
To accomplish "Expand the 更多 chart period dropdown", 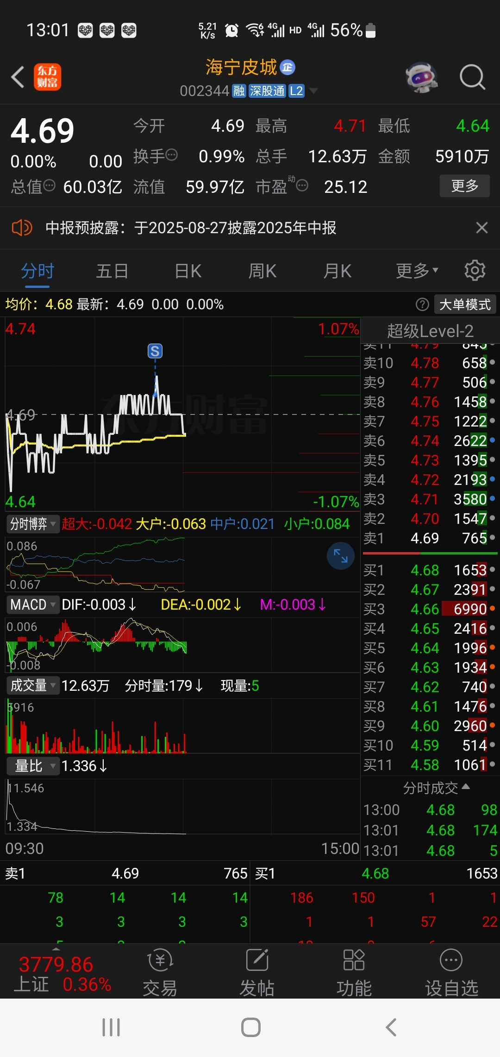I will coord(417,271).
